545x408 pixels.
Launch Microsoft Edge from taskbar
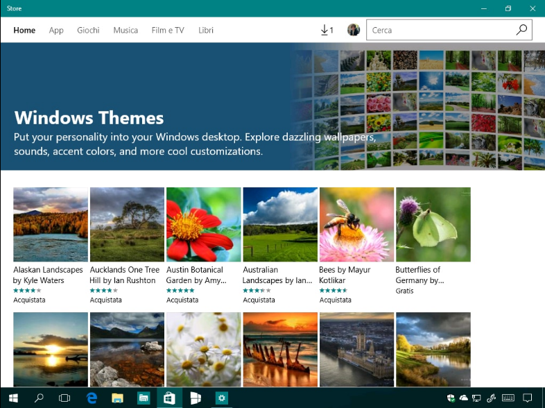click(x=92, y=398)
